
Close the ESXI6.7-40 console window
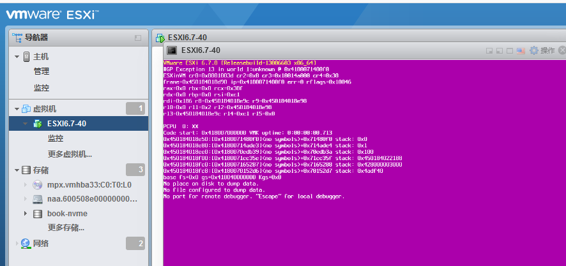[562, 50]
